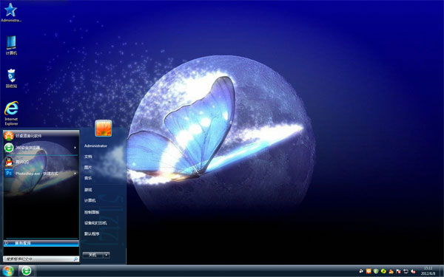444x277 pixels.
Task: Click the yellow-green round tray icon
Action: pos(383,271)
